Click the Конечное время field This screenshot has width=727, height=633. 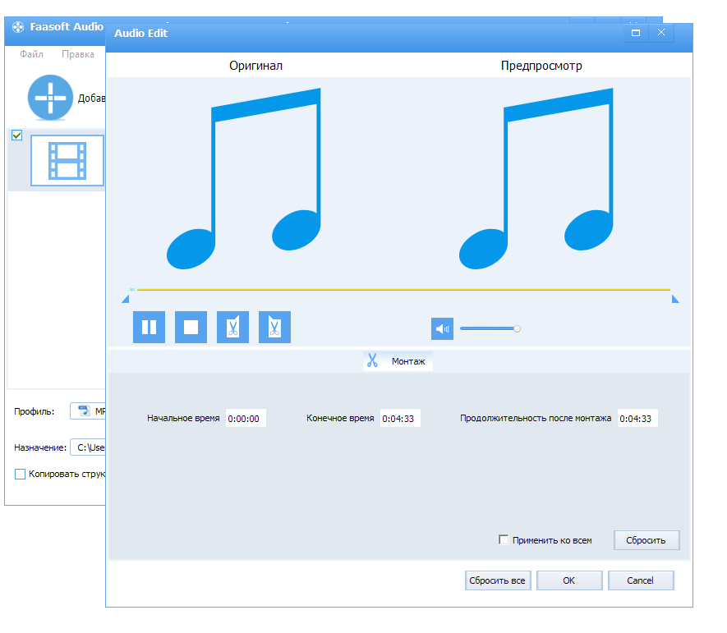400,419
